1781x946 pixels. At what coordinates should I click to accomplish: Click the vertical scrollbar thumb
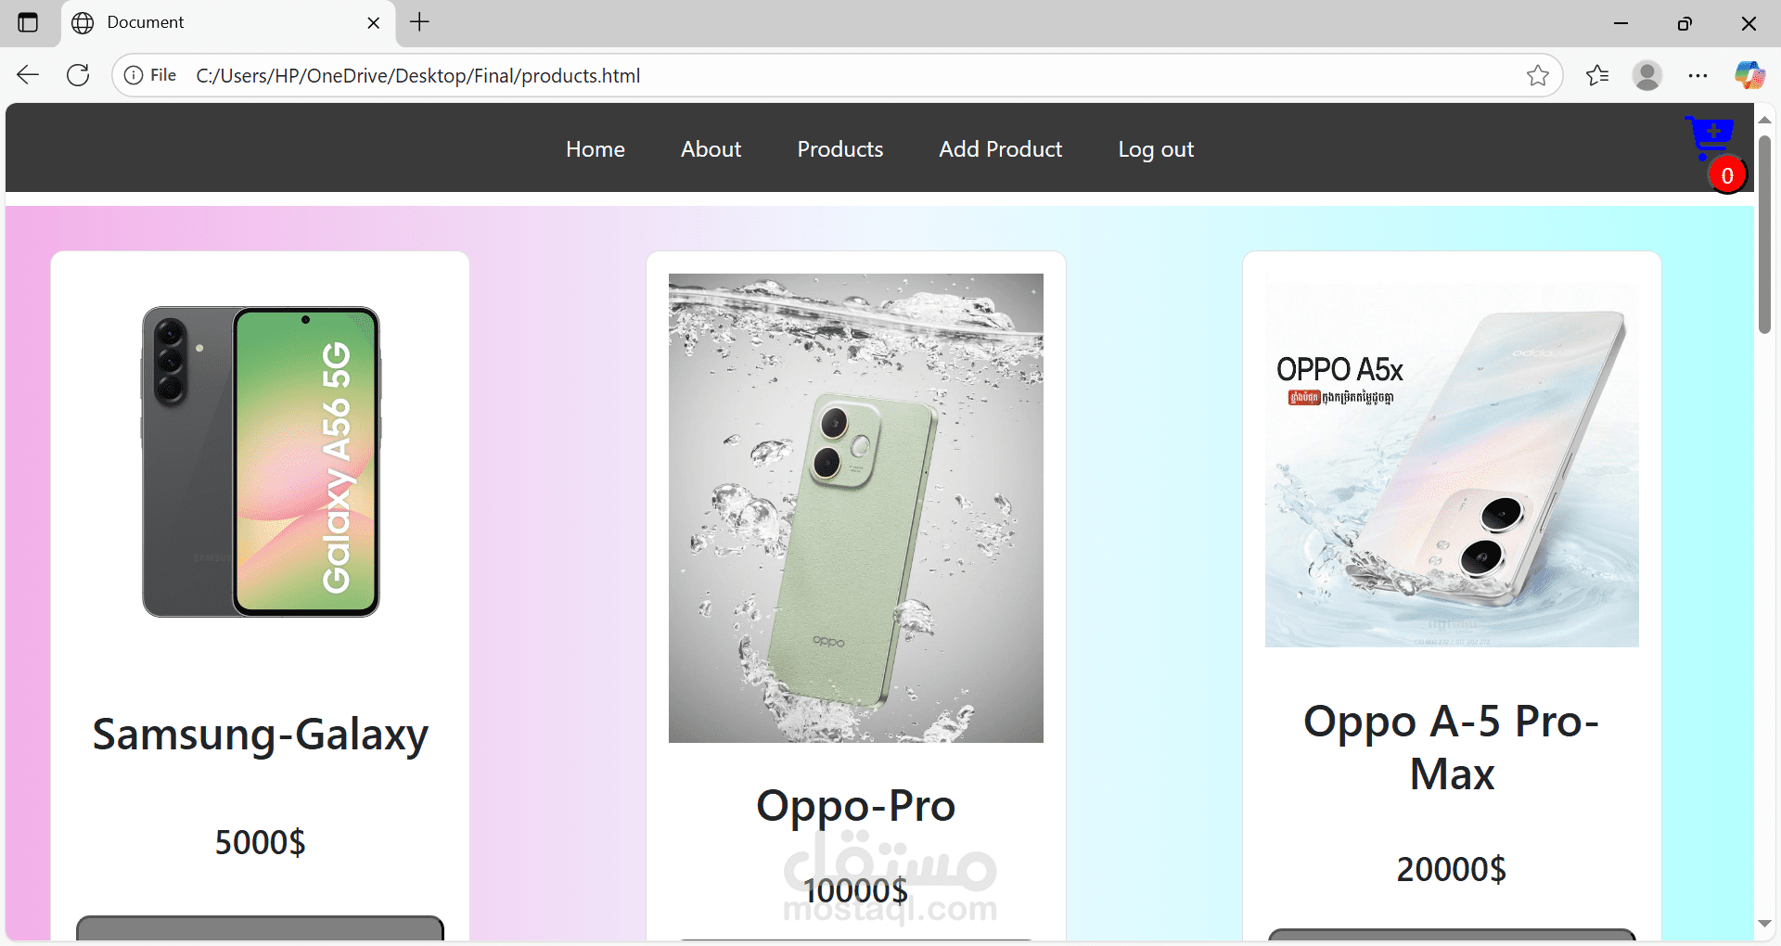pos(1764,235)
